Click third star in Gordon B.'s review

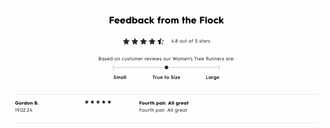[98, 102]
